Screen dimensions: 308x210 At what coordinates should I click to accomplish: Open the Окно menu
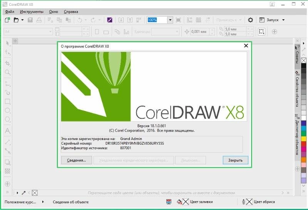(x=54, y=12)
